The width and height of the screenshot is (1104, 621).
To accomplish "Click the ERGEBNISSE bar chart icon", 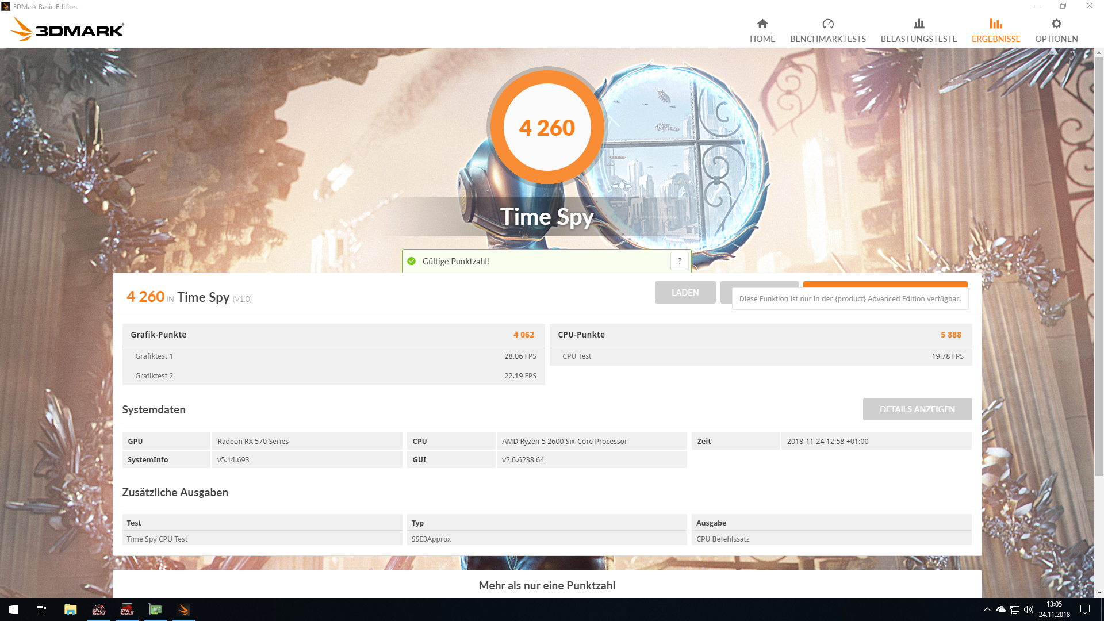I will pyautogui.click(x=995, y=24).
